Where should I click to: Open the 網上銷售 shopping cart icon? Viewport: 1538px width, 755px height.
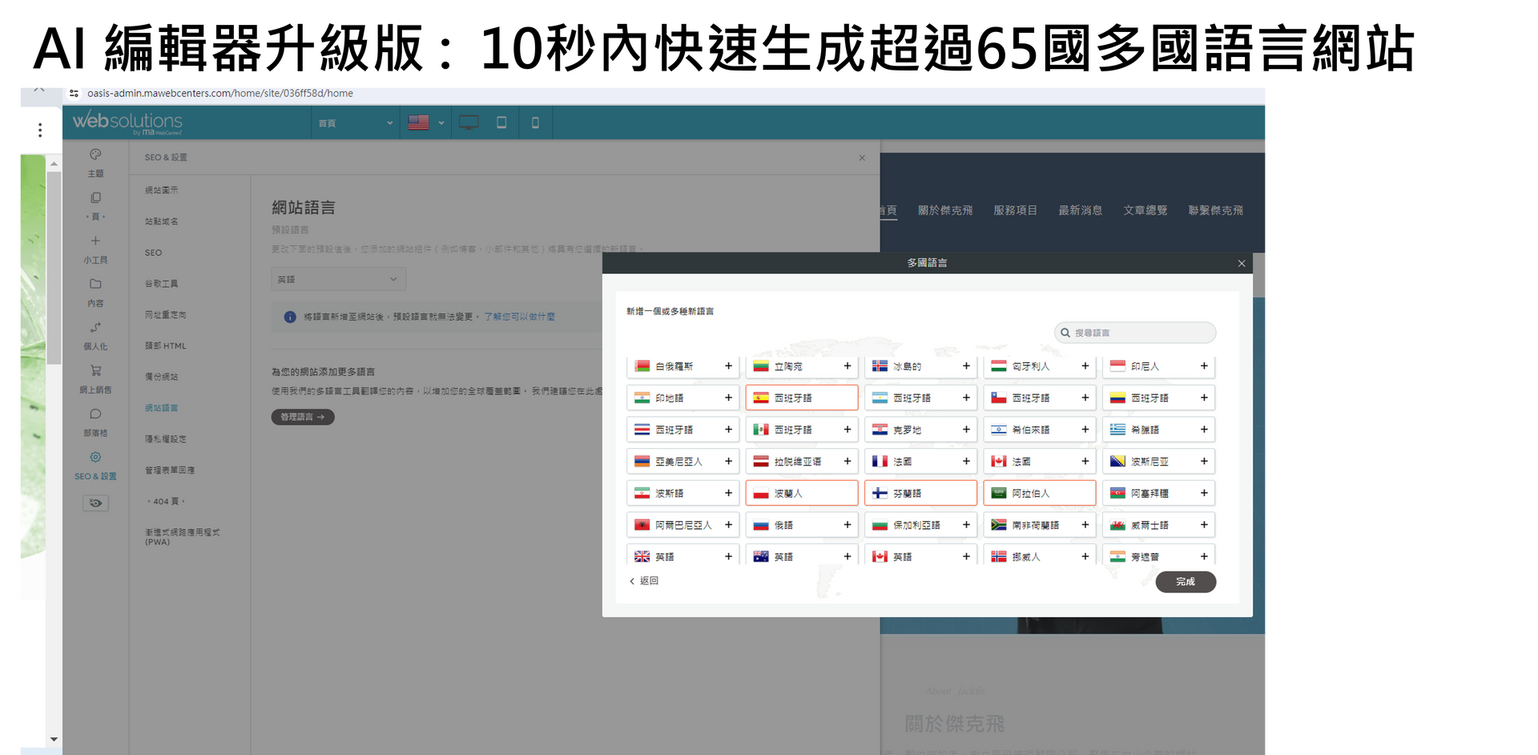coord(95,370)
